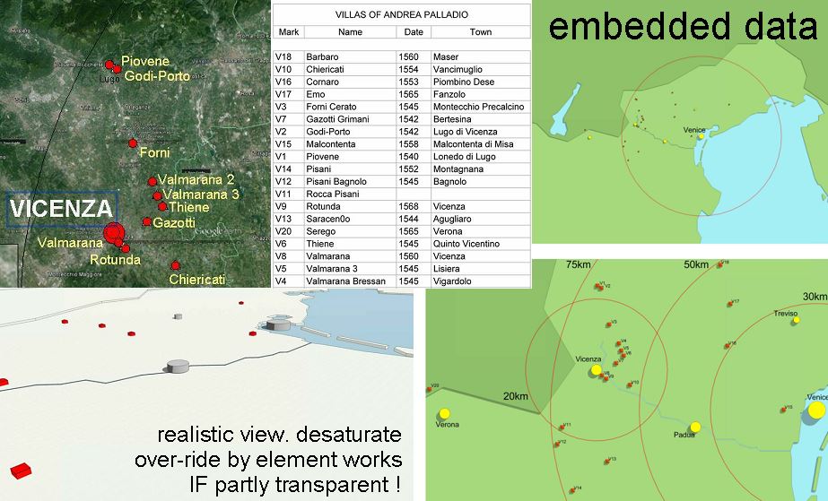Click the red marker beside the Forni label
Image resolution: width=828 pixels, height=501 pixels.
tap(133, 143)
